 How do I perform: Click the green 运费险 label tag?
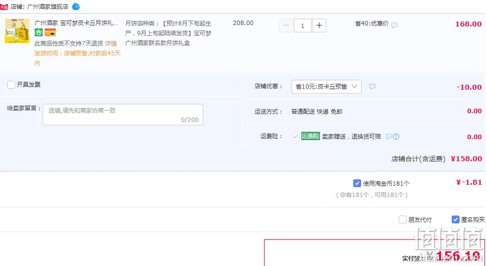(x=310, y=136)
